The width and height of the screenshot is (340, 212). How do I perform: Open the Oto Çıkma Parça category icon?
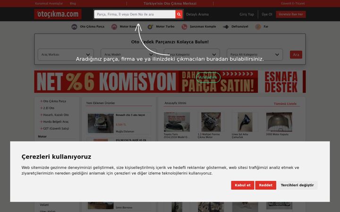coord(75,27)
